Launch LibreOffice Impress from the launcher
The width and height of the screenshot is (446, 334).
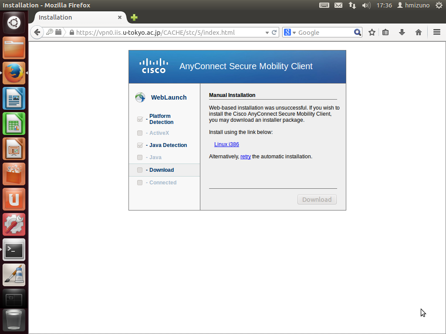(14, 149)
